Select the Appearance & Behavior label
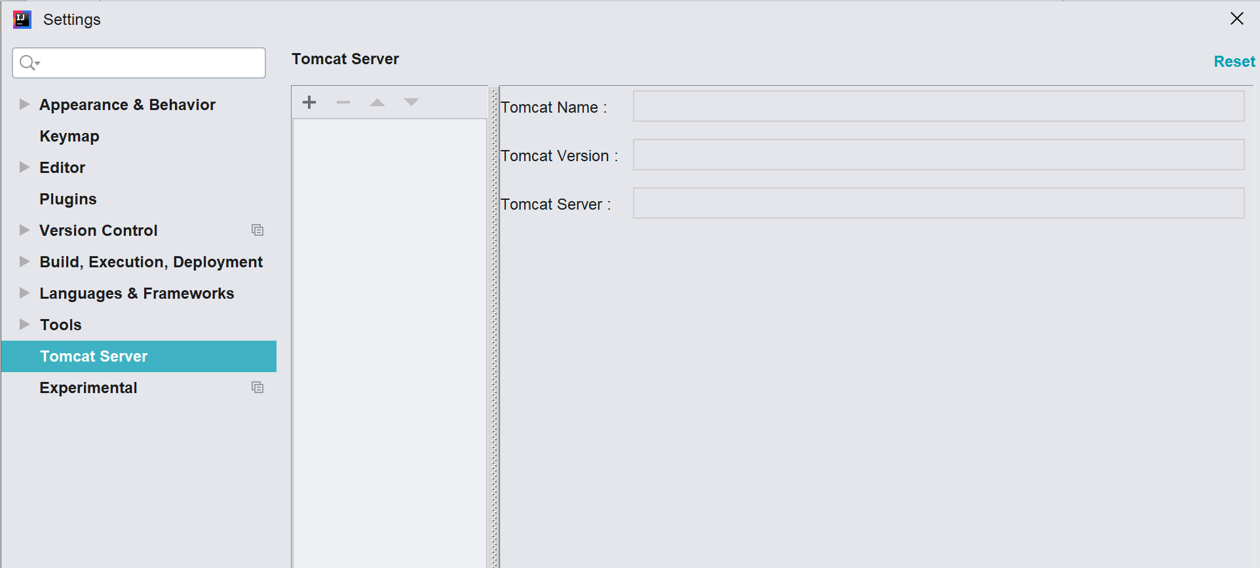Image resolution: width=1260 pixels, height=568 pixels. [x=128, y=105]
